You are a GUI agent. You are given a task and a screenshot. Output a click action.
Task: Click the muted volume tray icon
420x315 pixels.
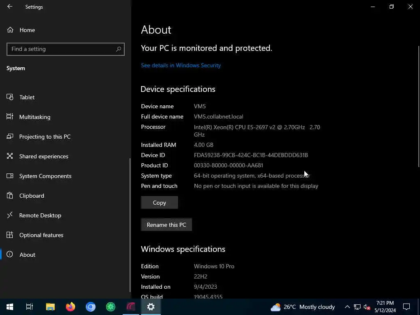point(367,307)
